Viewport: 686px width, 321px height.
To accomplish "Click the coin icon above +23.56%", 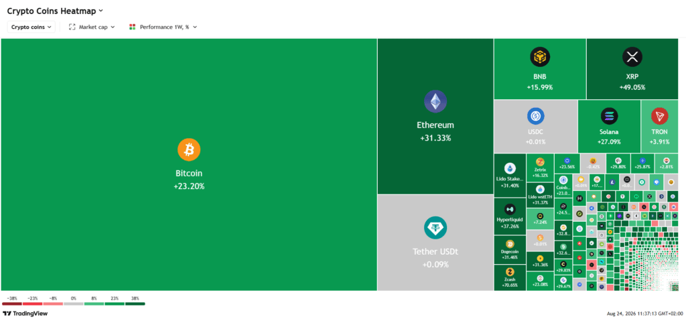I will (567, 161).
